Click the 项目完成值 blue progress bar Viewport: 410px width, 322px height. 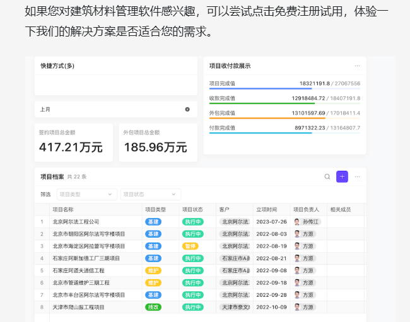click(284, 88)
